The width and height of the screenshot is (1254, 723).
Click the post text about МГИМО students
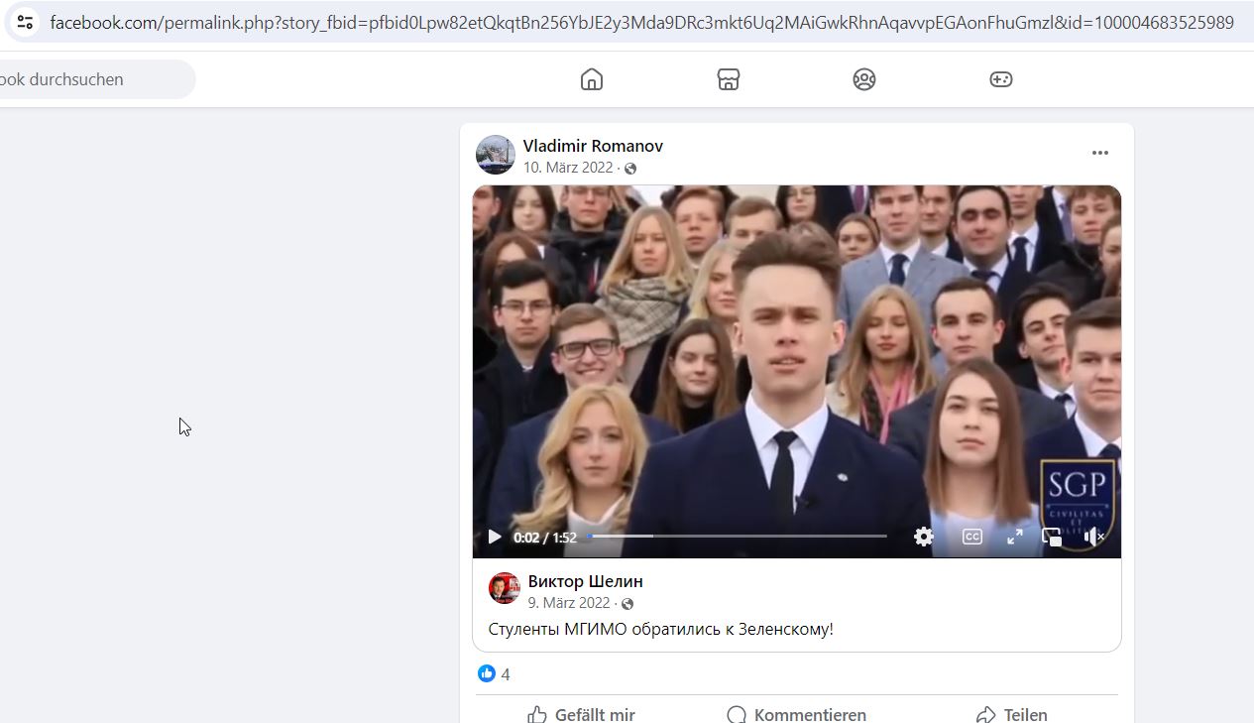[x=661, y=629]
